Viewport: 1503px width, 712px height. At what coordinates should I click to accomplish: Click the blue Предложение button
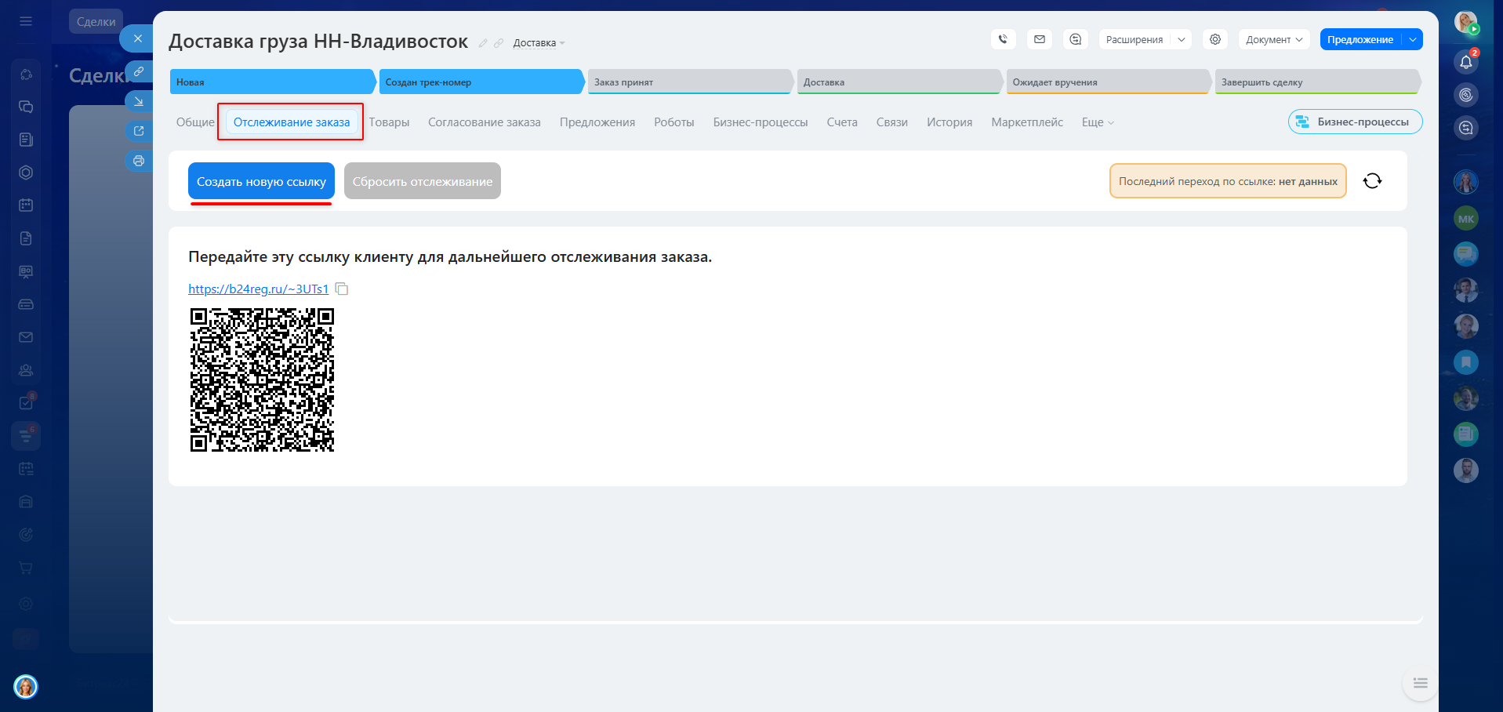click(1360, 39)
